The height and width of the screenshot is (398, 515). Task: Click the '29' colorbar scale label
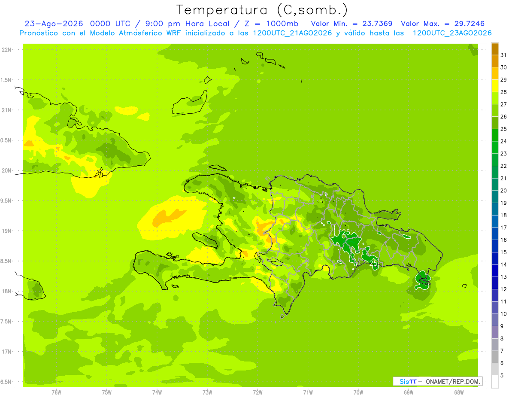click(504, 79)
